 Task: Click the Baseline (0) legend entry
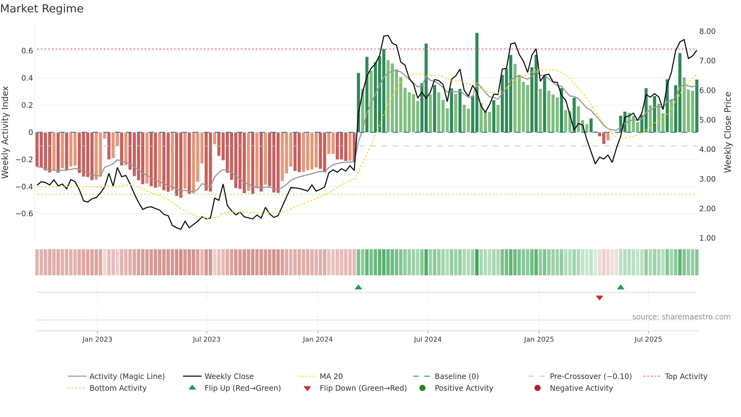(x=446, y=376)
